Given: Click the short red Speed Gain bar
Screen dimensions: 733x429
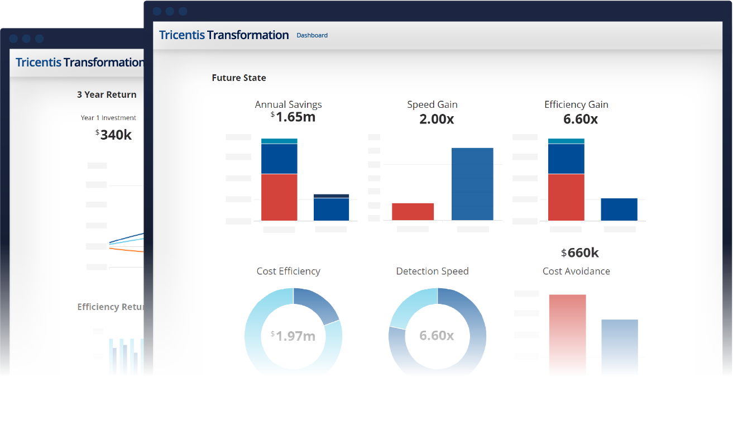Looking at the screenshot, I should pos(413,212).
